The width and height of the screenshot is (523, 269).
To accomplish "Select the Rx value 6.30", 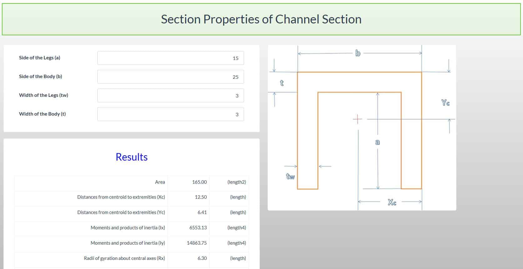I will pyautogui.click(x=202, y=258).
